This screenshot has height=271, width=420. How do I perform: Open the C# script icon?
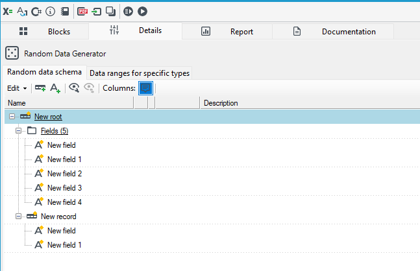pos(36,12)
